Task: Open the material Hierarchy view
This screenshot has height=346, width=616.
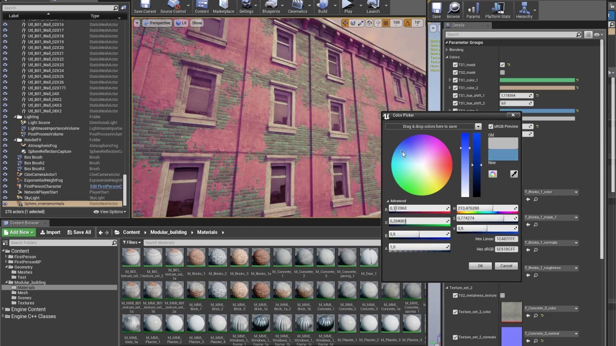Action: tap(524, 10)
